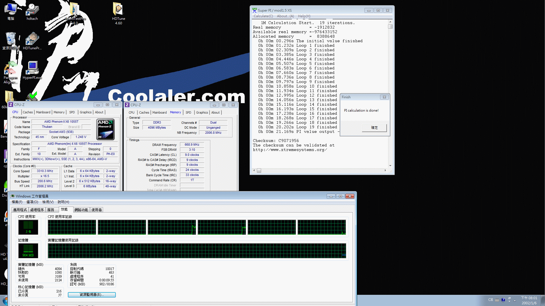Click the Super PI title bar icon
The image size is (545, 306).
coord(255,10)
